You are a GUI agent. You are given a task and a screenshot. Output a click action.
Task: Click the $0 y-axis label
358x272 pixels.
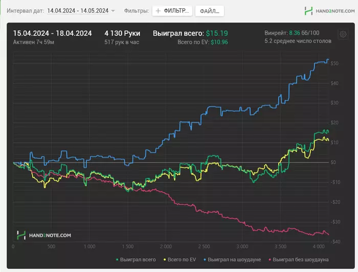click(x=333, y=163)
